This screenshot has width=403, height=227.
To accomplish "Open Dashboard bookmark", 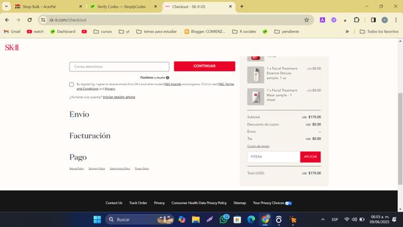I will tap(63, 32).
